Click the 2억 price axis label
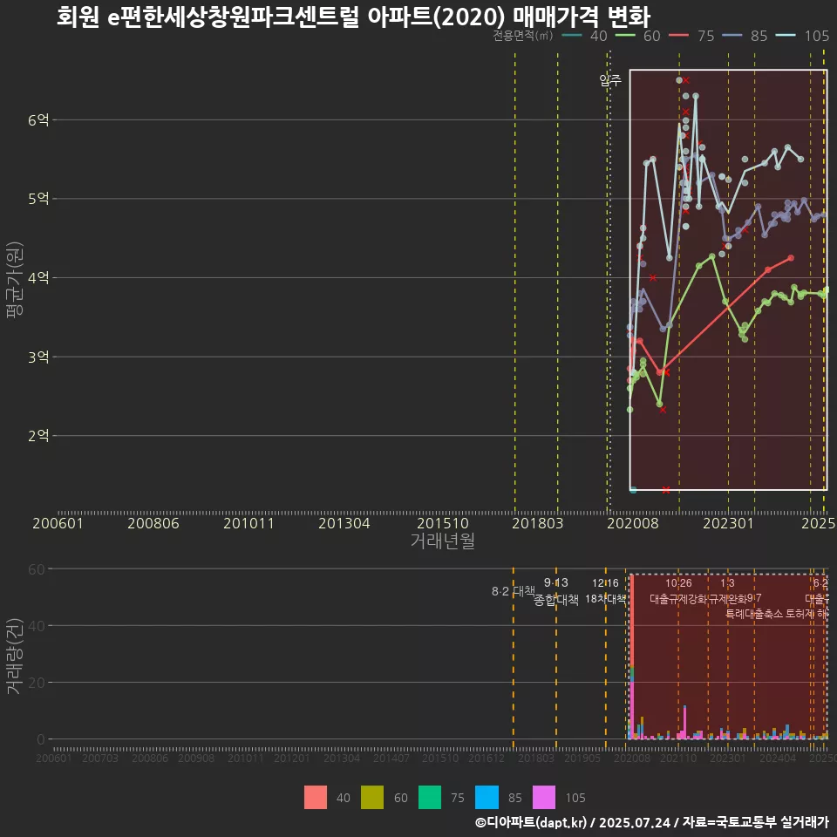Image resolution: width=837 pixels, height=837 pixels. point(38,436)
